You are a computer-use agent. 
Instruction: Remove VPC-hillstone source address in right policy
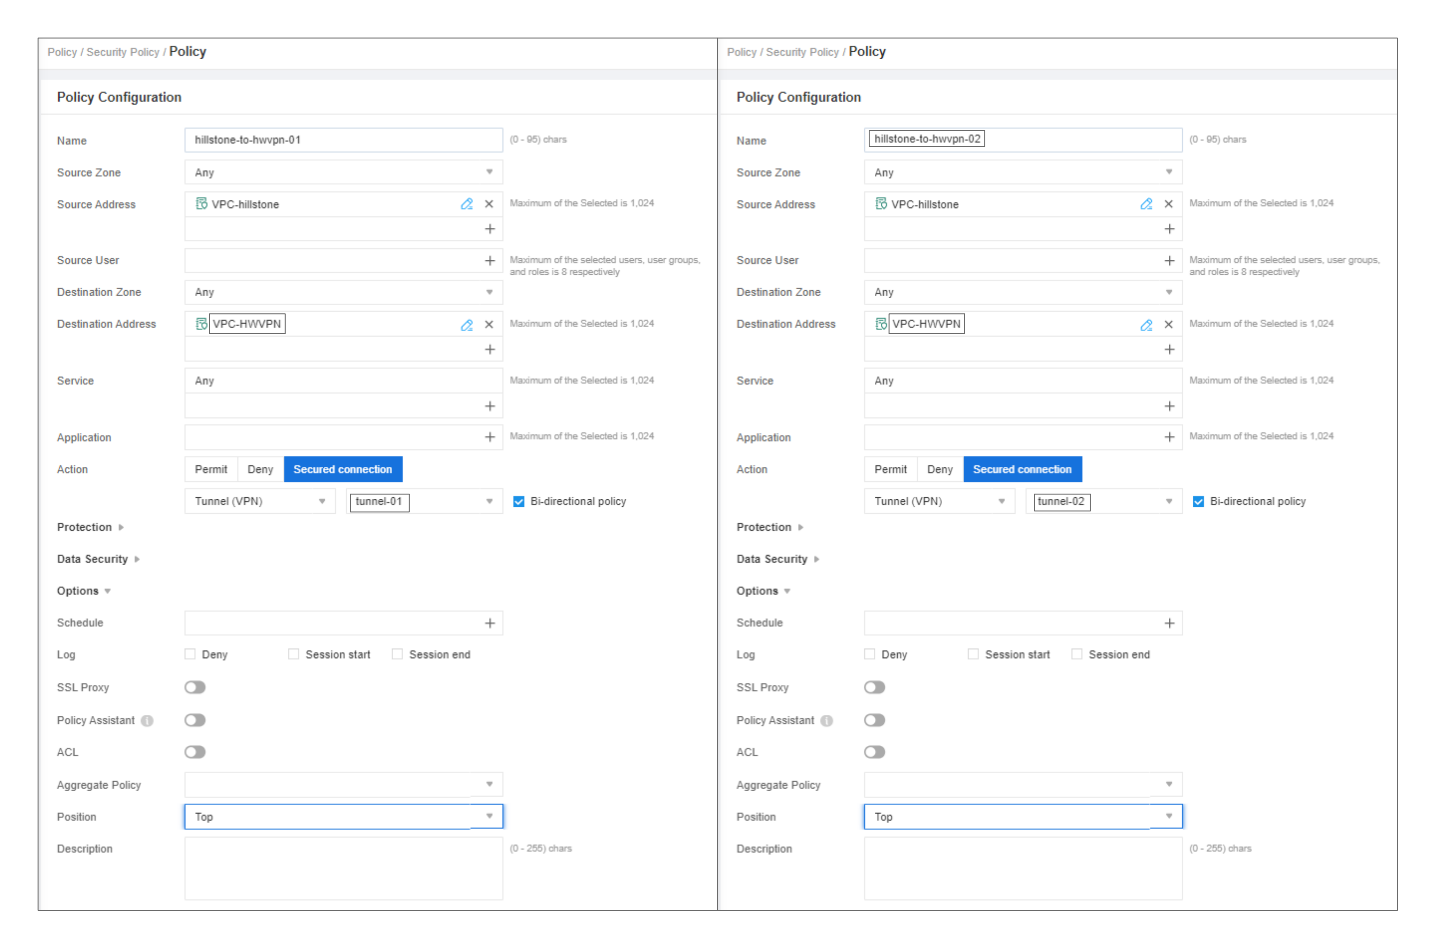(x=1168, y=204)
